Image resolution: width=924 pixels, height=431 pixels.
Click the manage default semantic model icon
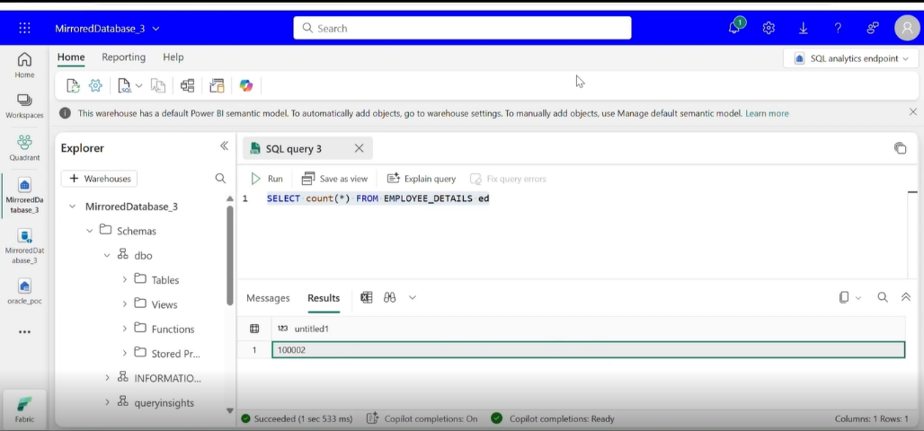217,86
